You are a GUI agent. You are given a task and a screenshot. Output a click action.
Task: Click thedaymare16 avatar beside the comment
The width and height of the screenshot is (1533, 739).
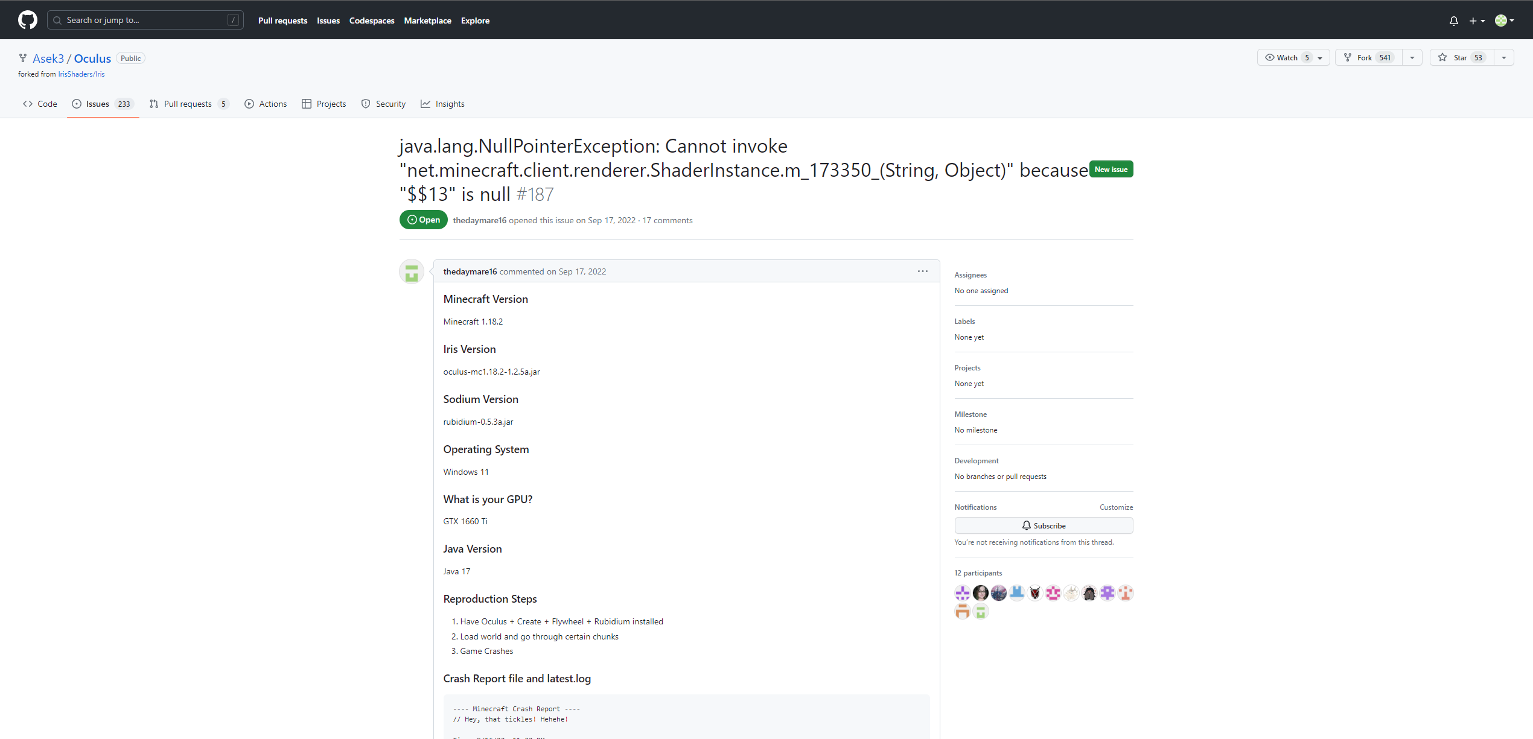point(412,272)
